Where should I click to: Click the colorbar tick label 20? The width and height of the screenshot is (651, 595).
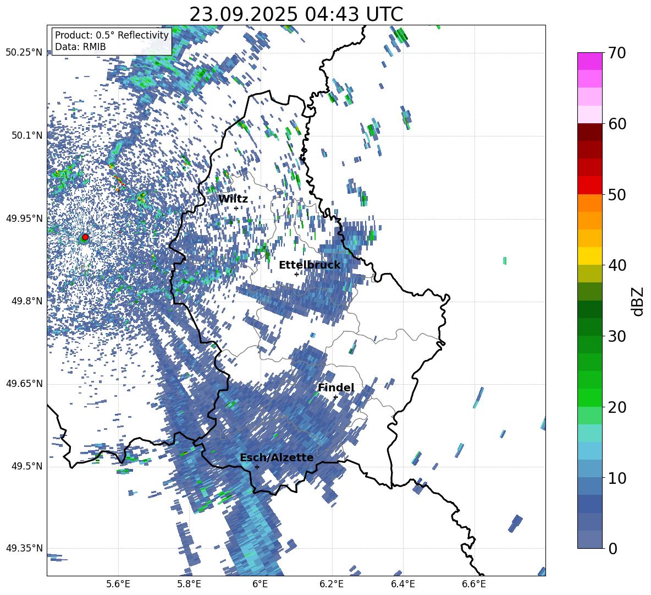pyautogui.click(x=617, y=407)
